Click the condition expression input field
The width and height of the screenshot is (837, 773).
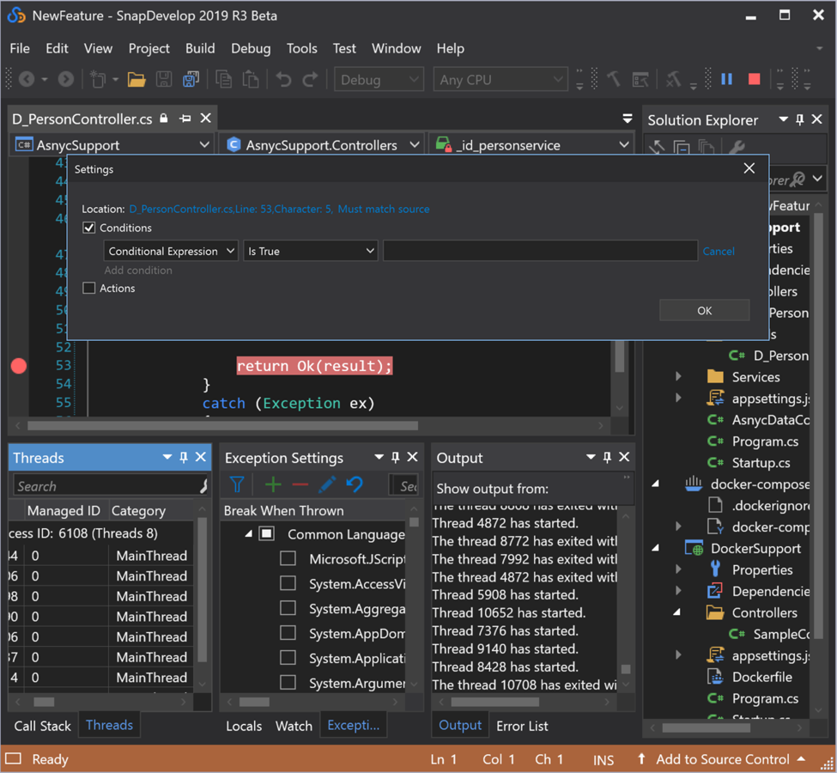[x=540, y=251]
